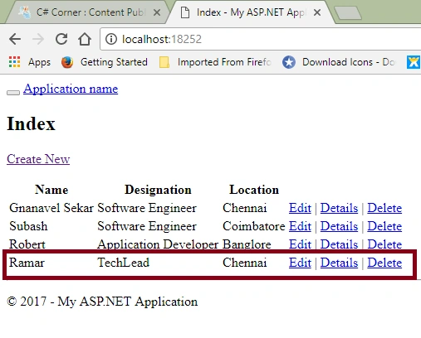Viewport: 421px width, 338px height.
Task: Reload the page with the refresh icon
Action: coord(61,39)
